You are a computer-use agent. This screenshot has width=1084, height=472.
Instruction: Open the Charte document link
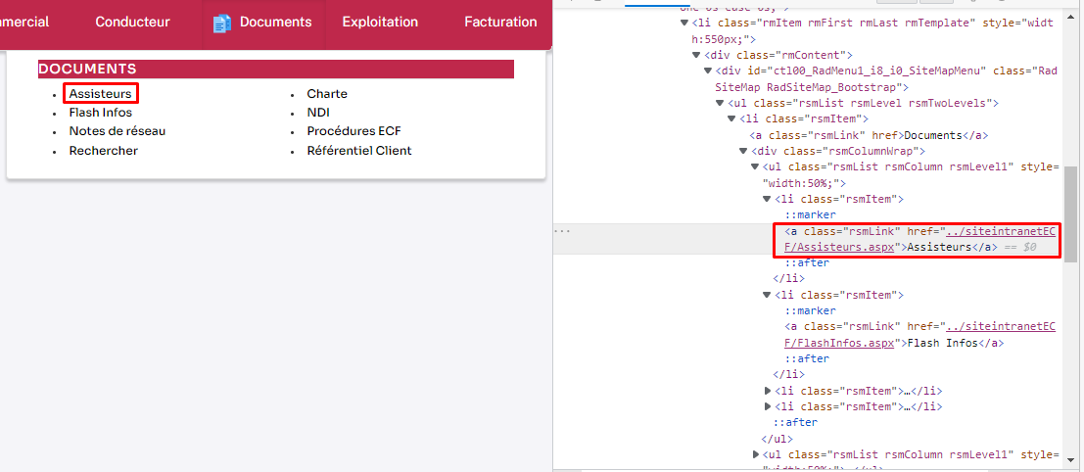(327, 94)
